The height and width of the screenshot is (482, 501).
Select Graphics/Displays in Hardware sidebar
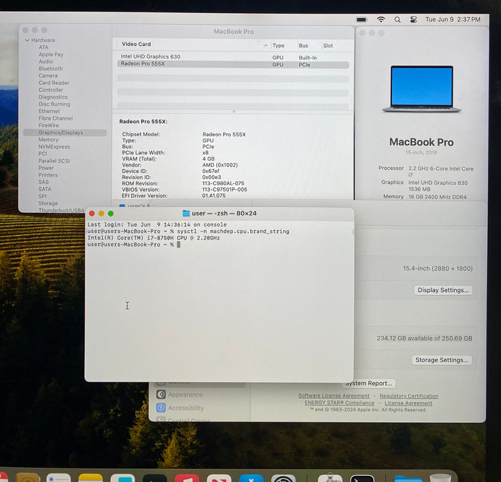pyautogui.click(x=65, y=132)
